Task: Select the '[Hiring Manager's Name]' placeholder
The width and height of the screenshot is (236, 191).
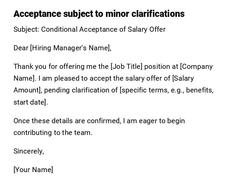Action: point(70,48)
